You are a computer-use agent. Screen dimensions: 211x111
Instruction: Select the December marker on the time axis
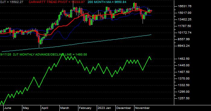(124, 108)
